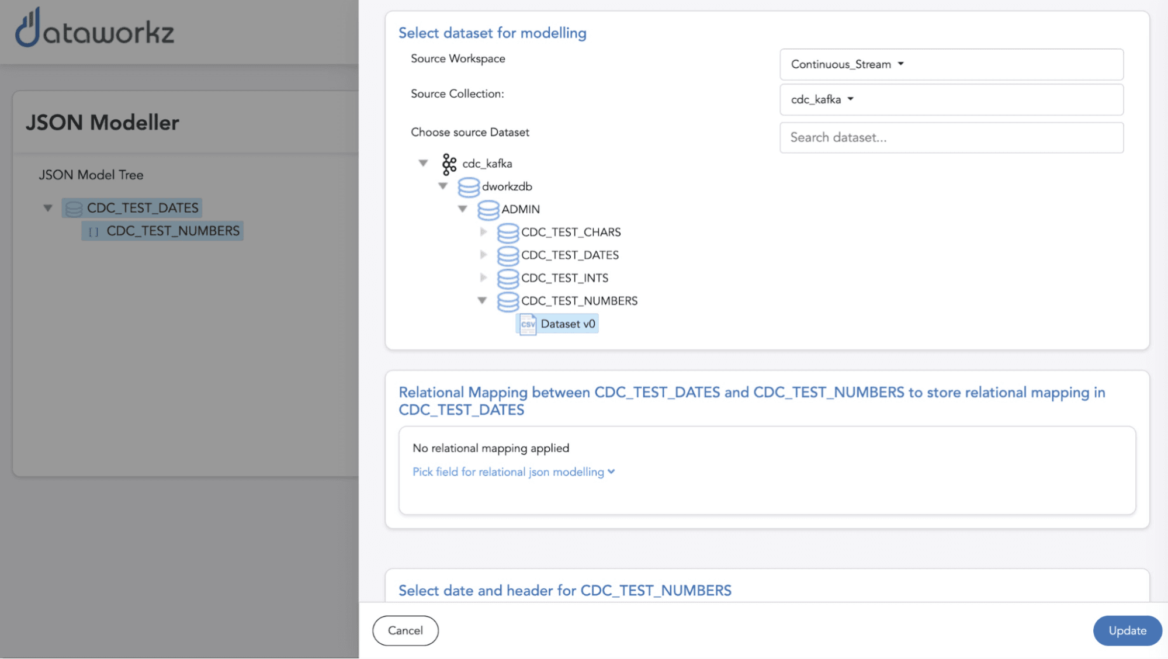Click the dataworkz logo
The width and height of the screenshot is (1168, 659).
[95, 28]
